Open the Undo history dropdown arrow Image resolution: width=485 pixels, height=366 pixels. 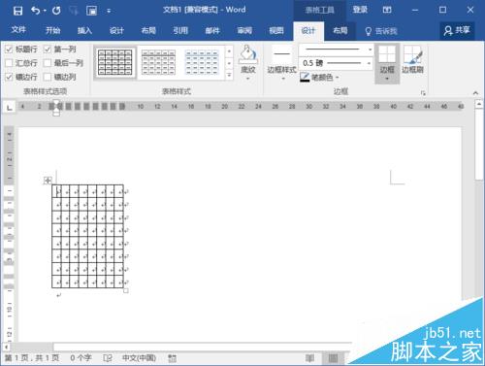[x=45, y=11]
